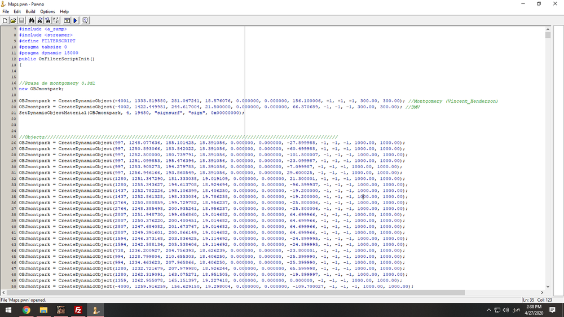Launch Google Chrome from the taskbar

tap(27, 310)
